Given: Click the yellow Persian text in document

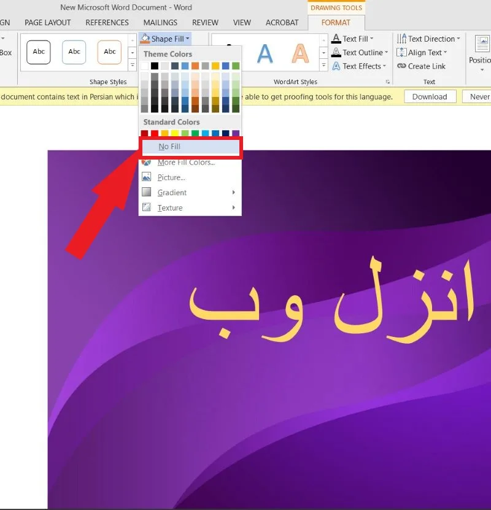Looking at the screenshot, I should [331, 299].
